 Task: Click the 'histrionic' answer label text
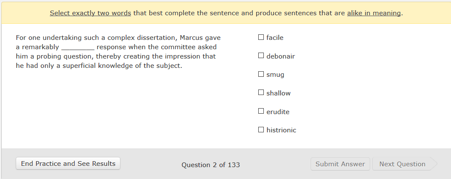click(281, 130)
